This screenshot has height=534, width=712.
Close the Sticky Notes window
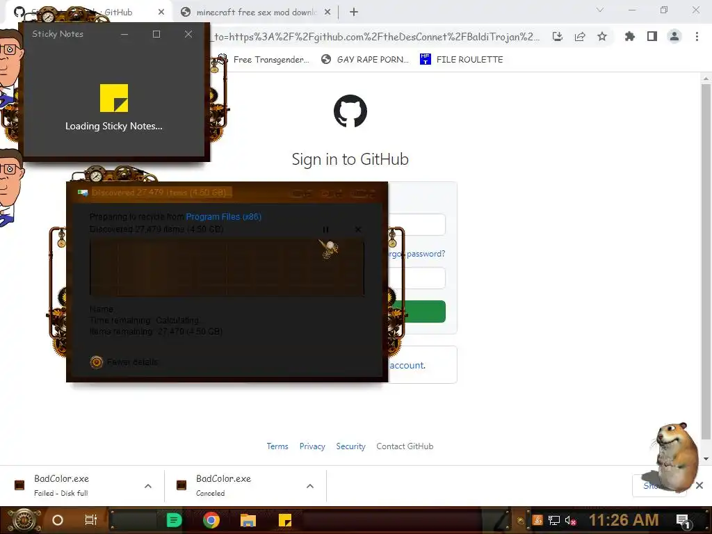[188, 34]
